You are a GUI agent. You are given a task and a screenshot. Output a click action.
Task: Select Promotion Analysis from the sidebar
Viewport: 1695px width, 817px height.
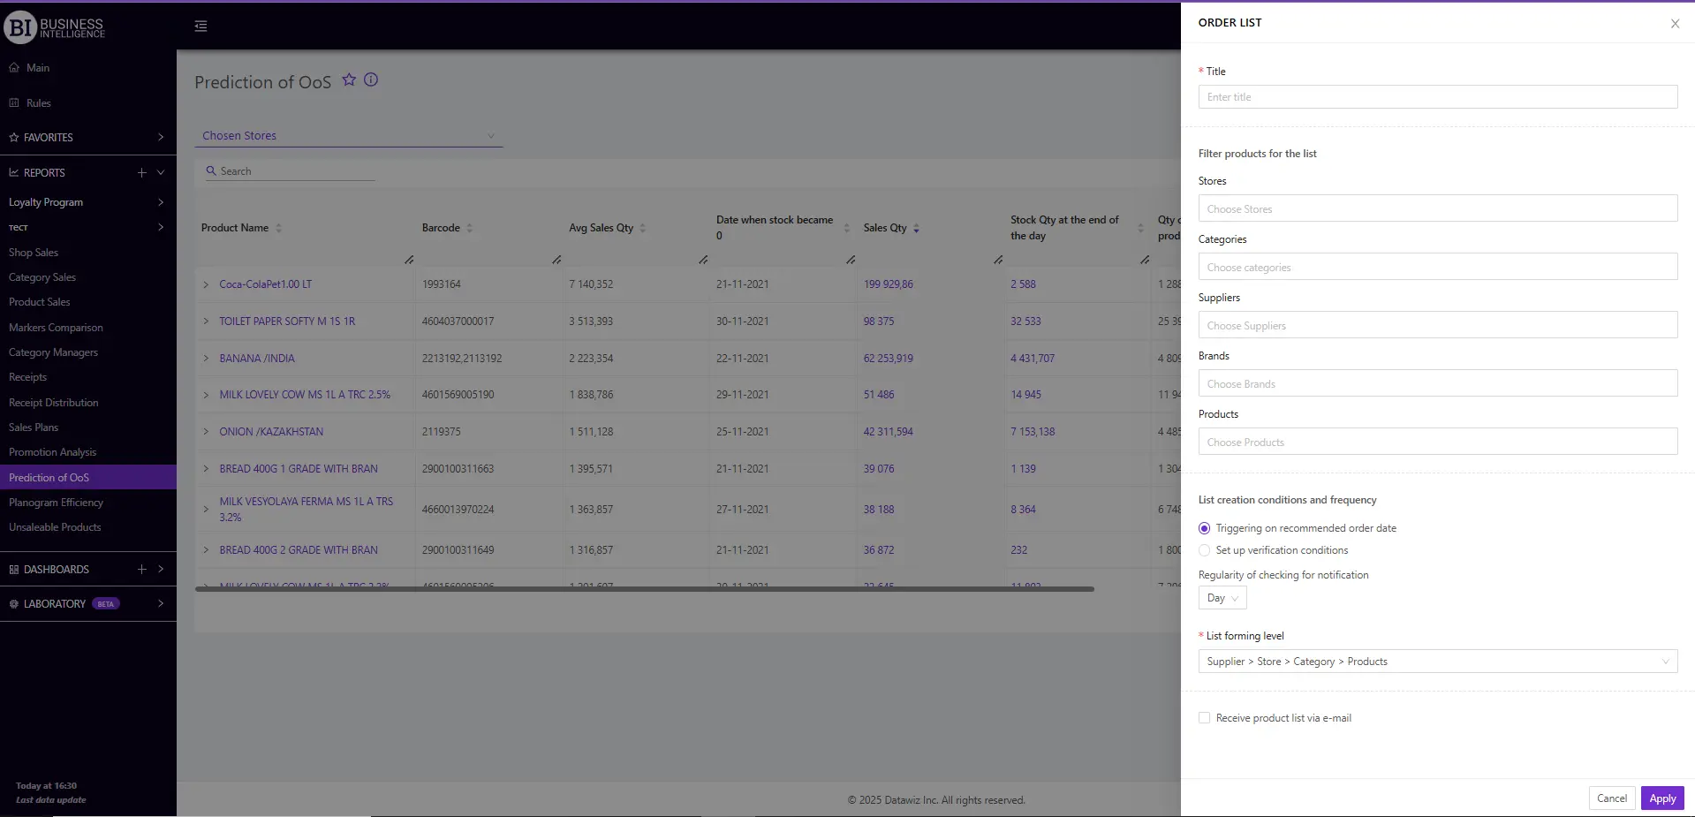click(x=52, y=451)
